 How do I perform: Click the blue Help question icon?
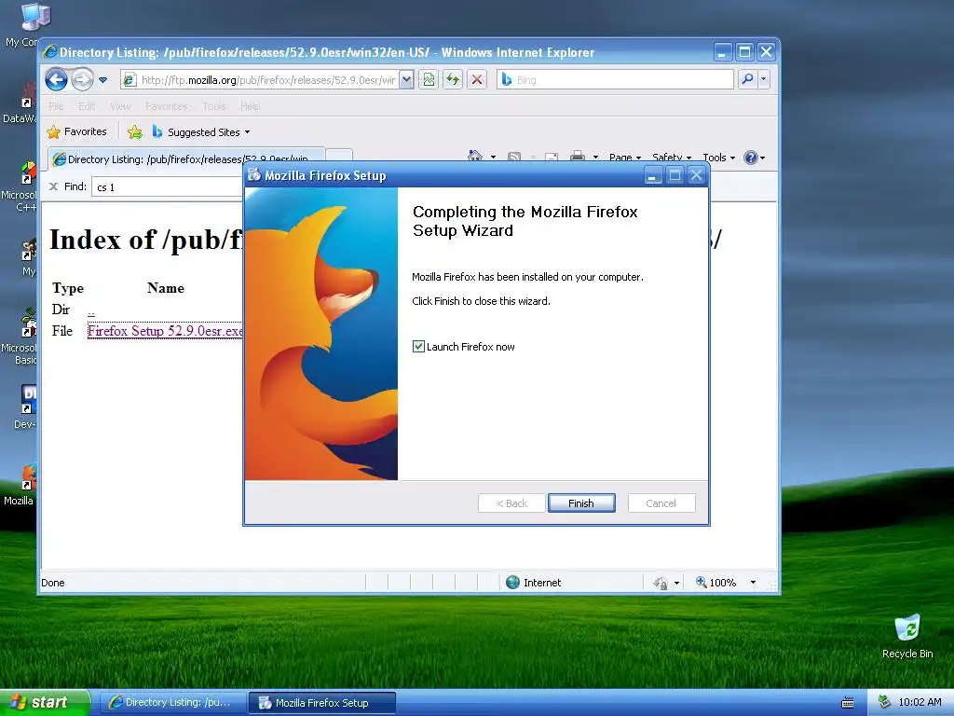pyautogui.click(x=751, y=158)
